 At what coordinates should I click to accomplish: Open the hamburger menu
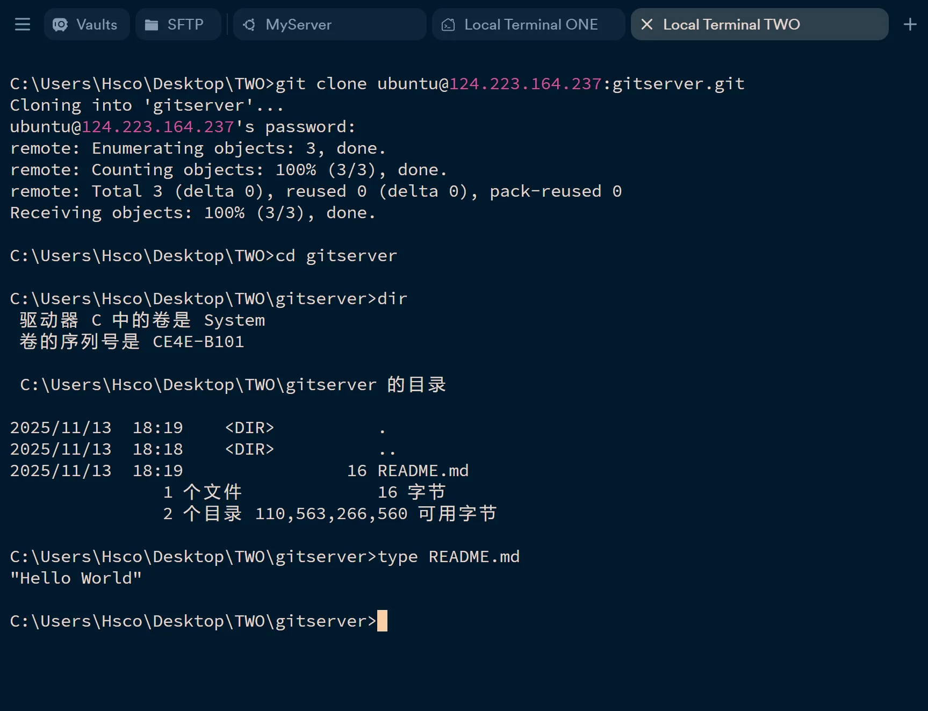click(x=23, y=24)
